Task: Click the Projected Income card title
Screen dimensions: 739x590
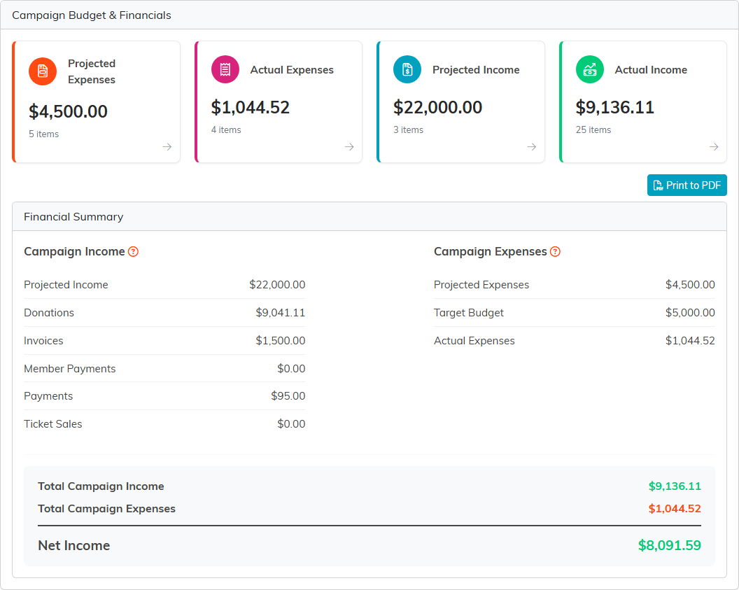Action: 476,70
